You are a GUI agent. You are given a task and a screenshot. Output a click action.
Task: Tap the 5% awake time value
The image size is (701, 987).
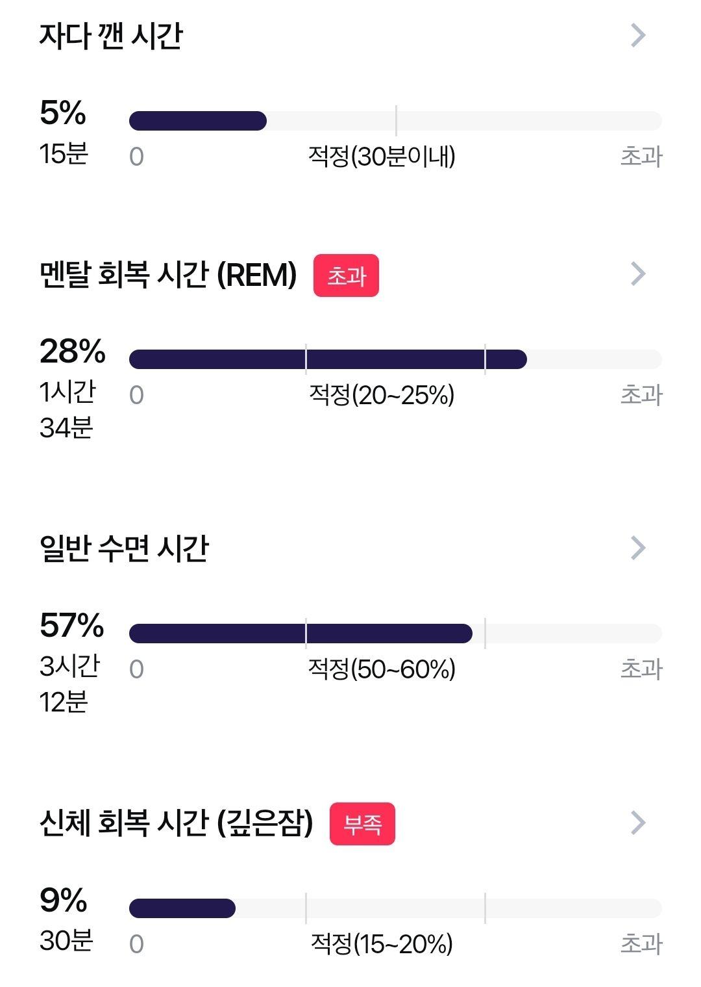63,113
